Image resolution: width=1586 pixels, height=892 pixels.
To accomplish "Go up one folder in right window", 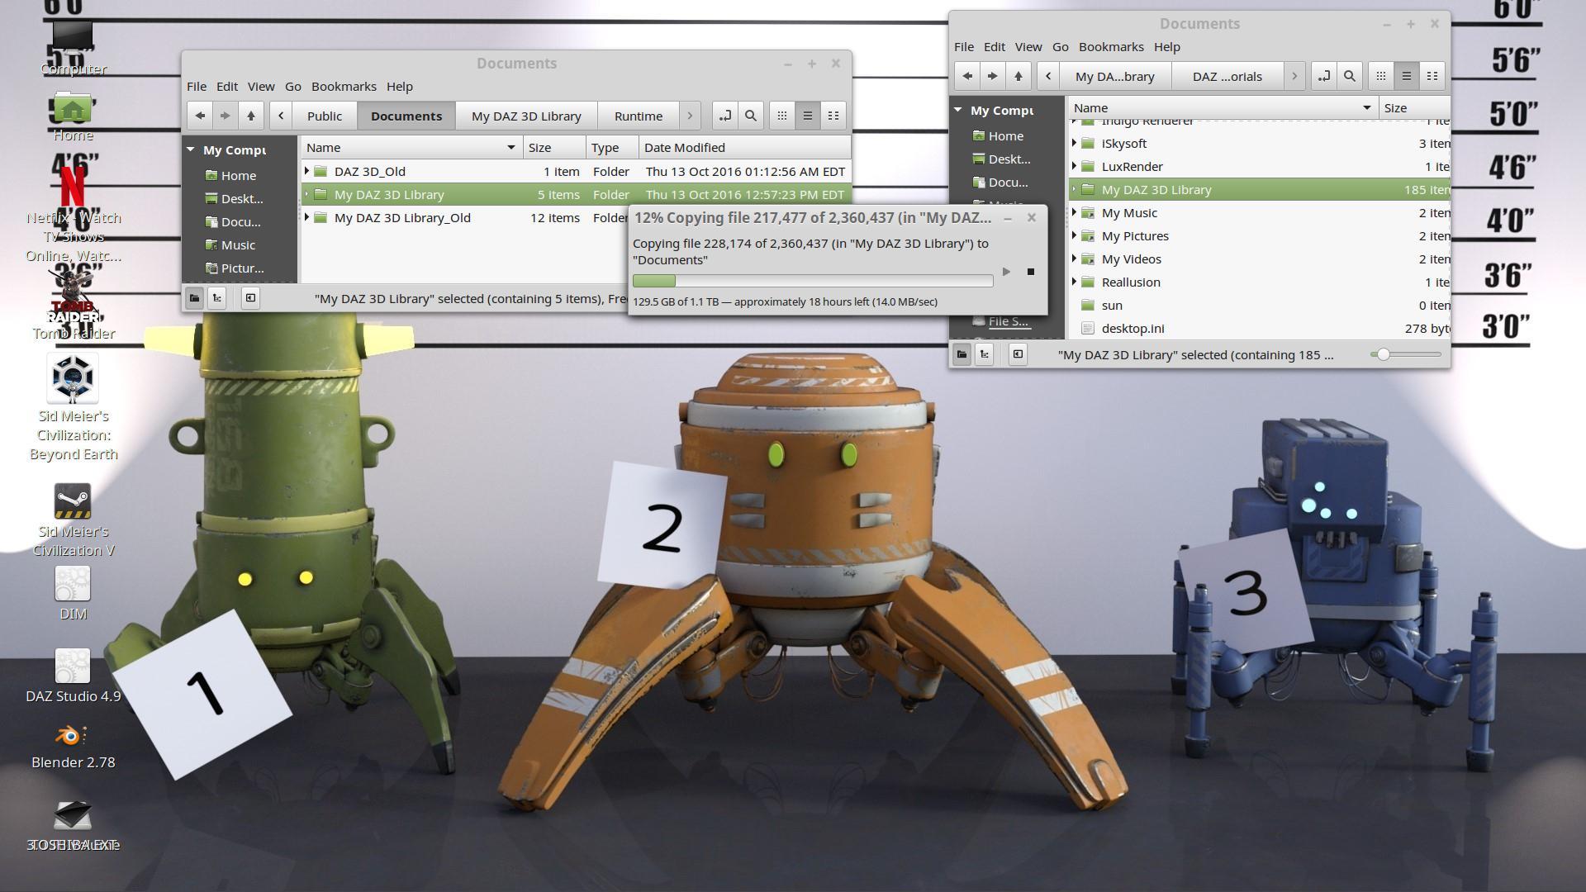I will [1018, 76].
